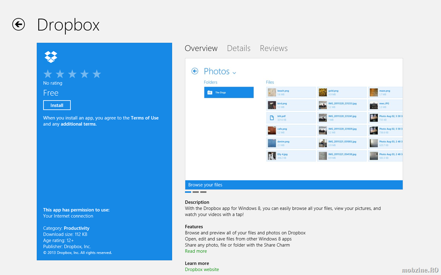This screenshot has width=441, height=275.
Task: Switch to the Details tab
Action: (x=239, y=48)
